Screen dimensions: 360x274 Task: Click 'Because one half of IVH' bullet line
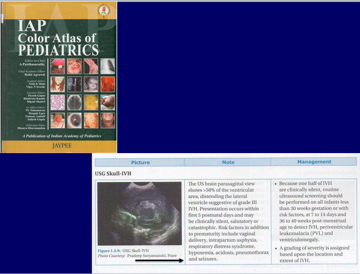[x=305, y=183]
